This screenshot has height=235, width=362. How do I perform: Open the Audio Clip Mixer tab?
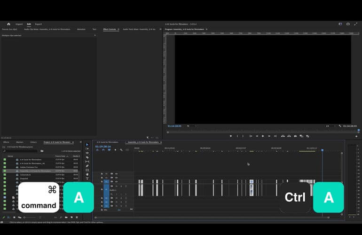[47, 29]
